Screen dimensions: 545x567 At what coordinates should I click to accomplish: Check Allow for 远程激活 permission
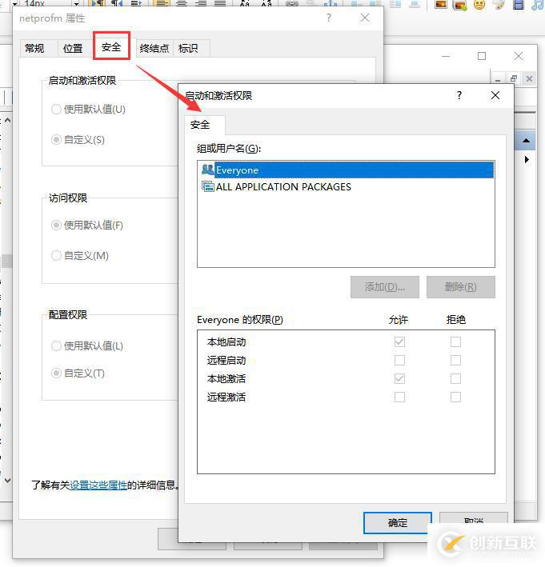pyautogui.click(x=399, y=397)
